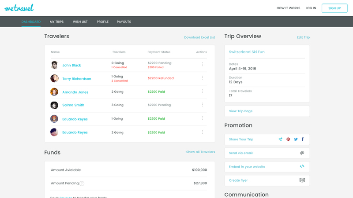Open the View Trip Page link
Viewport: 353px width, 198px height.
(240, 111)
